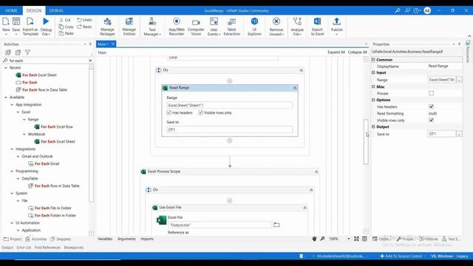
Task: Click Undo in ribbon
Action: (x=84, y=20)
